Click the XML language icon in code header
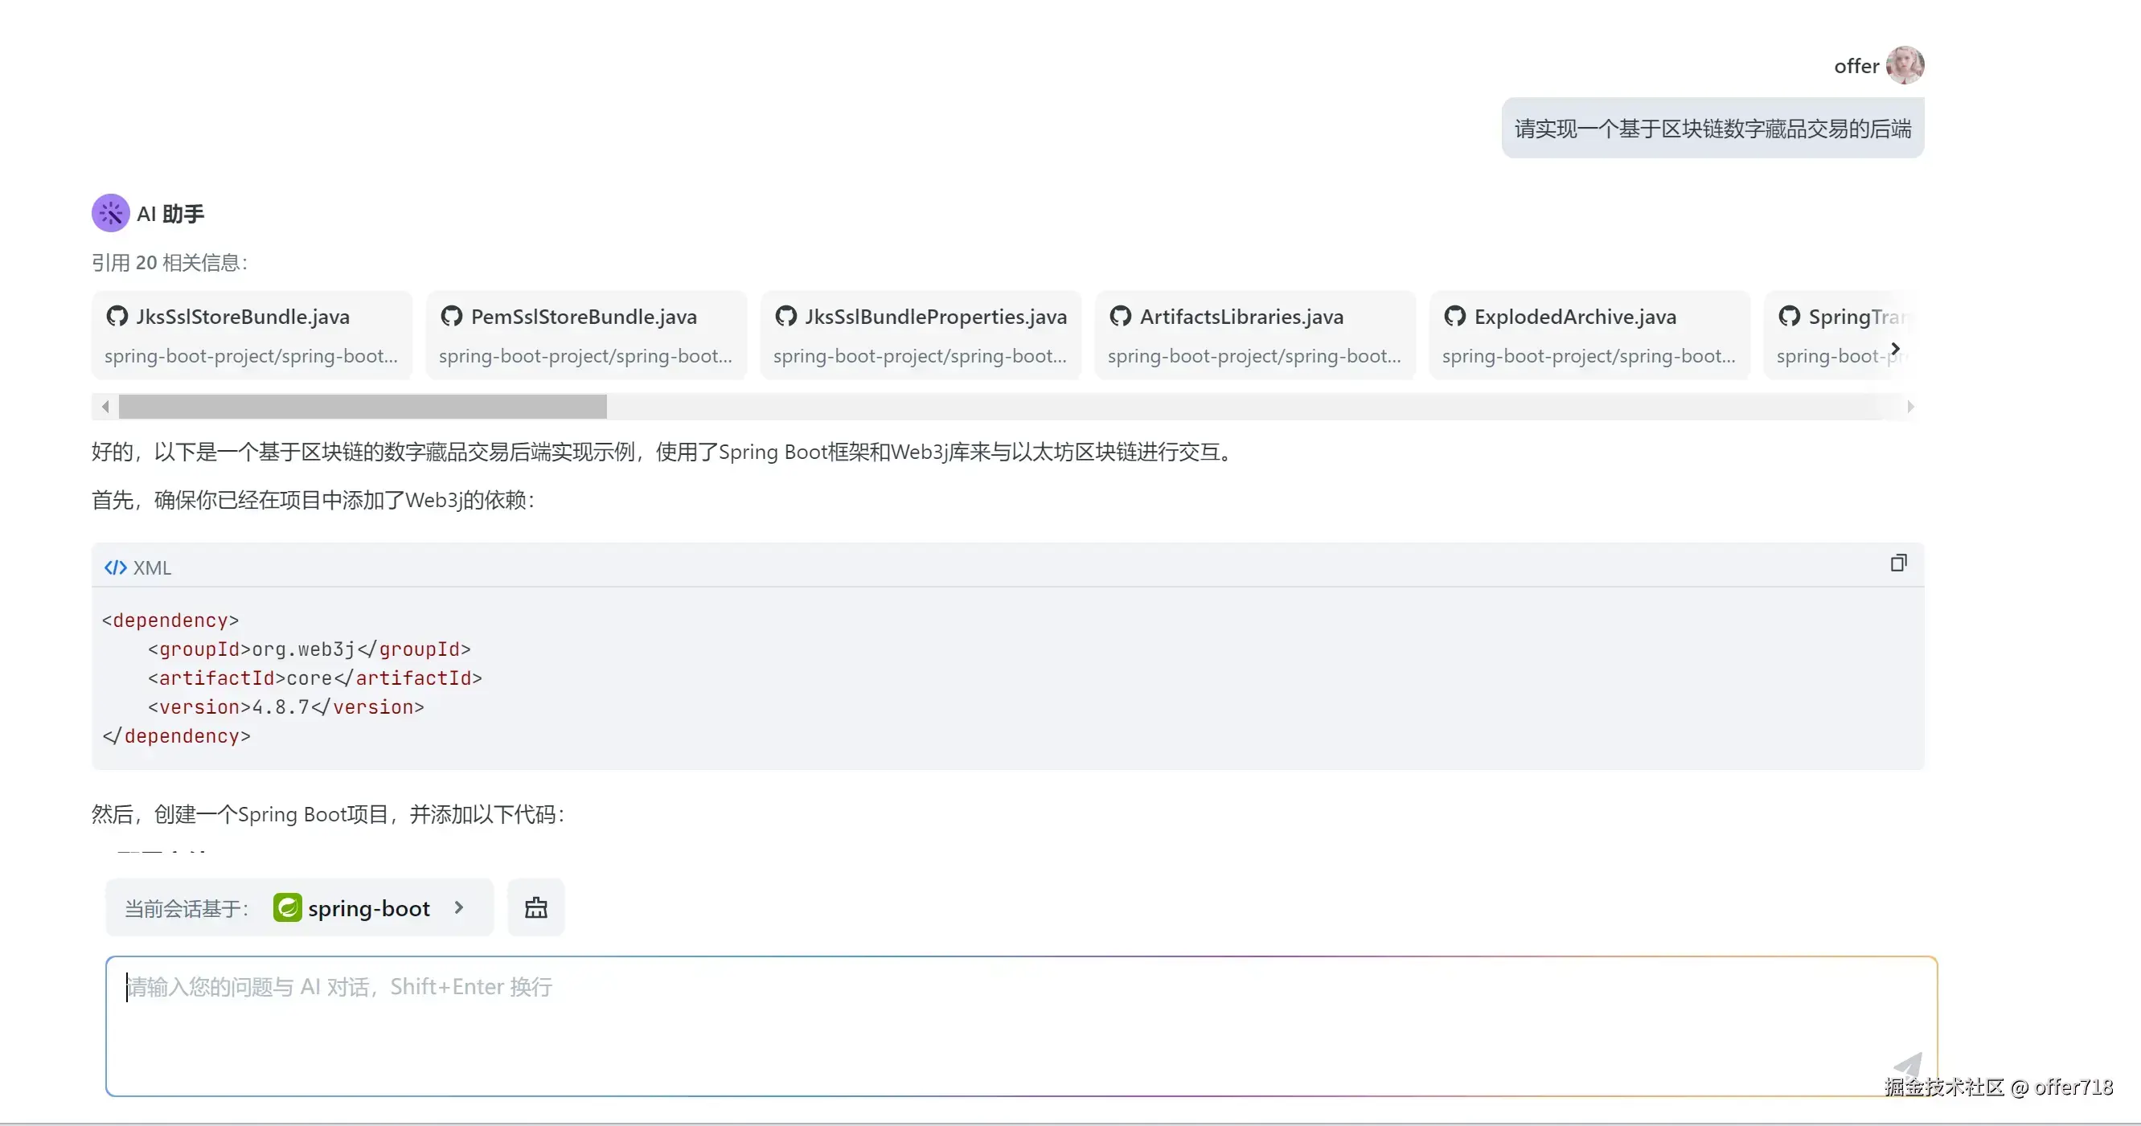 pyautogui.click(x=114, y=567)
